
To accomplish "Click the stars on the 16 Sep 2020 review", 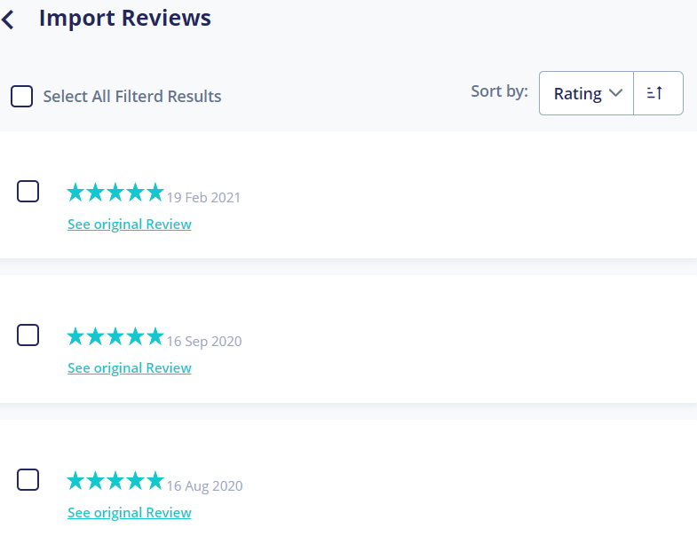I will pyautogui.click(x=115, y=336).
